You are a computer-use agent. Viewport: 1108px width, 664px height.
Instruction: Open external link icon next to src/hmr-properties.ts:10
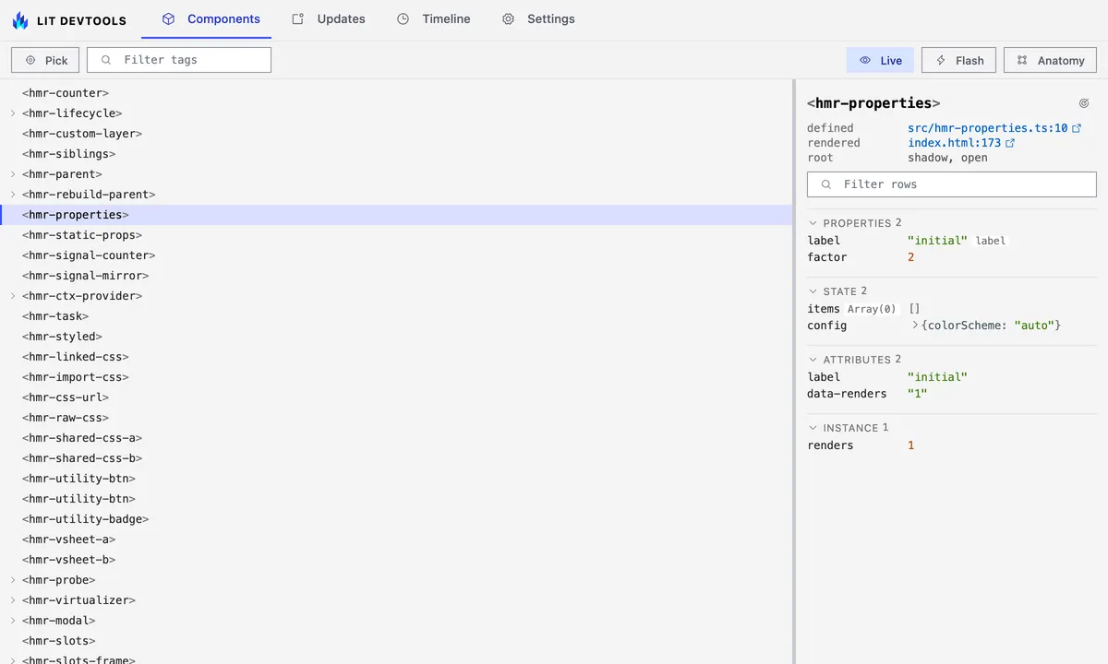click(1077, 128)
